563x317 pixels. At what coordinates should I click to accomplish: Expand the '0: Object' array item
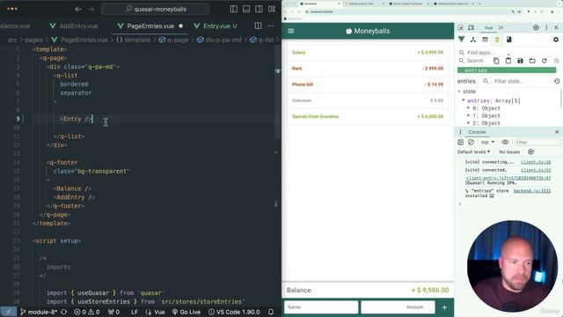point(483,108)
